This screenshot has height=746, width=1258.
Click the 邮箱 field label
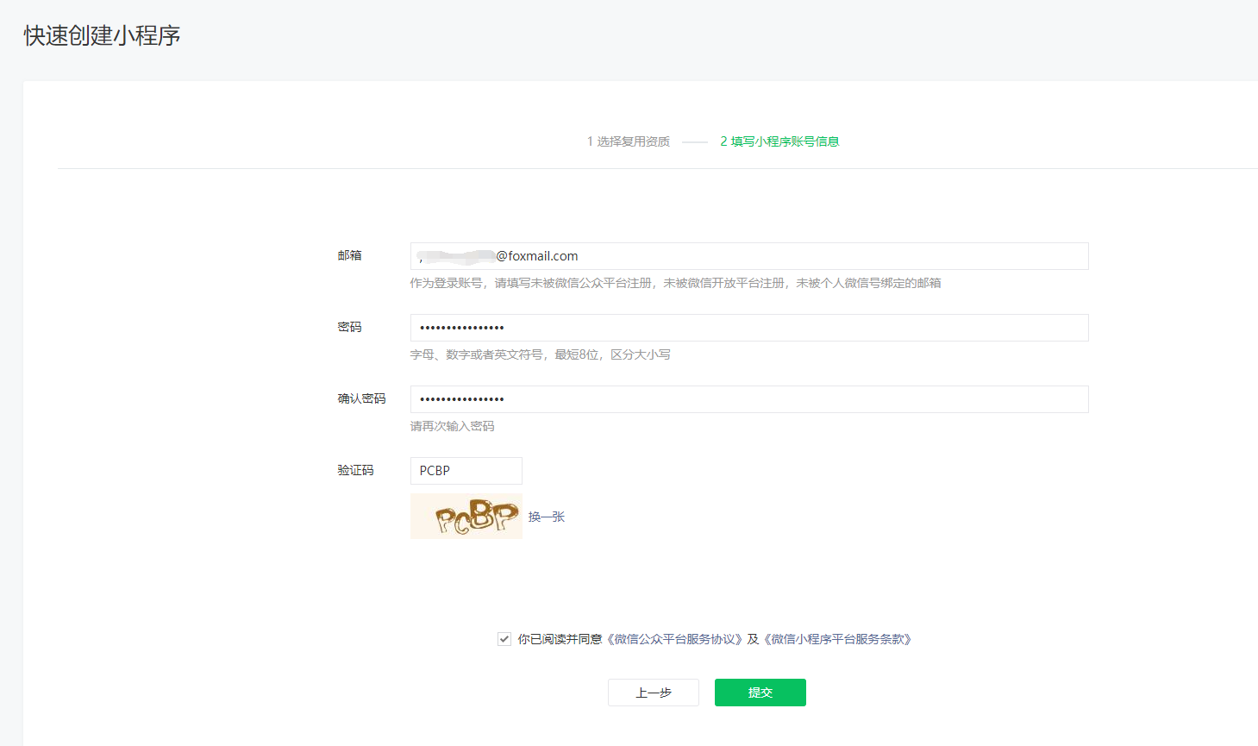click(x=349, y=255)
